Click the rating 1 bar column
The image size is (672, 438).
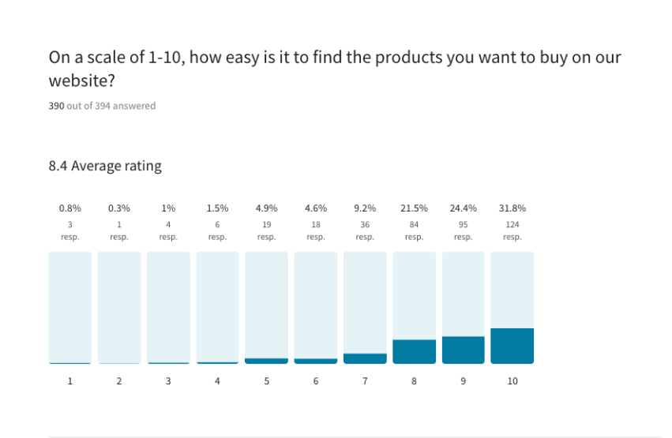tap(69, 308)
